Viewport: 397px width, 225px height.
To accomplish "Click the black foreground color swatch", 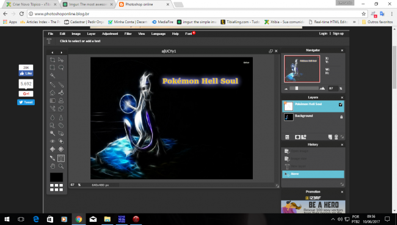I will 56,177.
